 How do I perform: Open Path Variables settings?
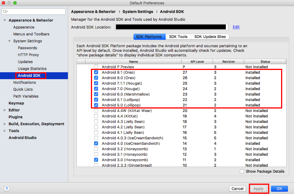[x=26, y=96]
